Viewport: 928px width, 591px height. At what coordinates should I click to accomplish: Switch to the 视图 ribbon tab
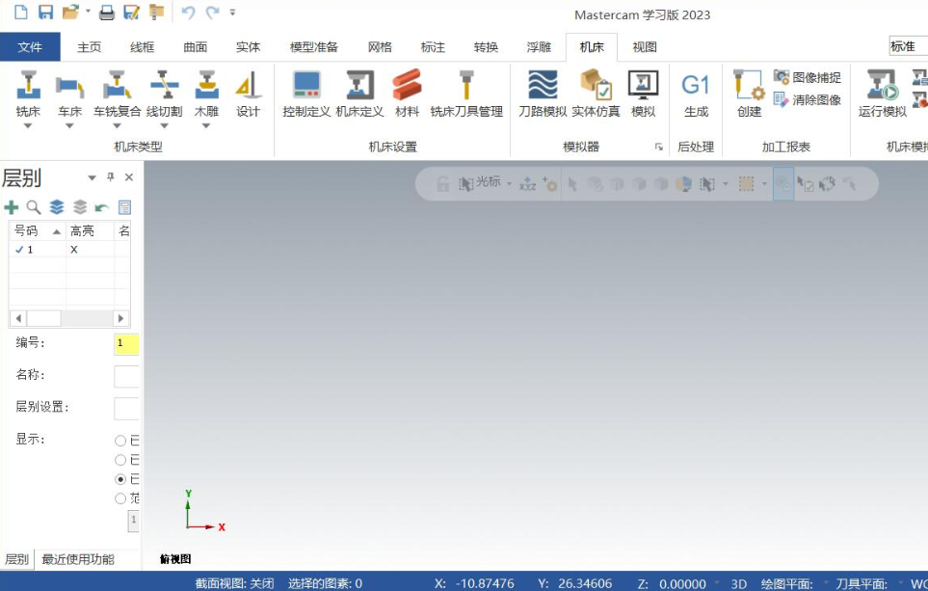click(x=645, y=47)
